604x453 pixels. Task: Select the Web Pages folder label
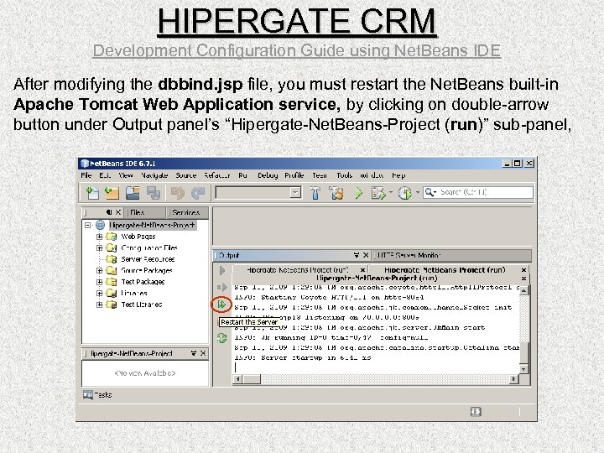[x=138, y=237]
